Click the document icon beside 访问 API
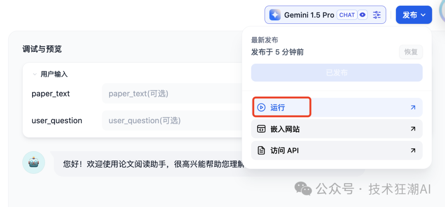 [261, 150]
